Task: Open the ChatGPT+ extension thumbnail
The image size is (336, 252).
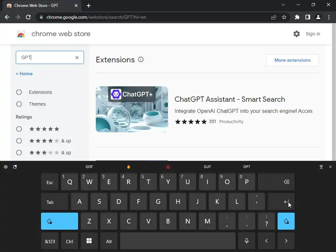Action: click(132, 109)
